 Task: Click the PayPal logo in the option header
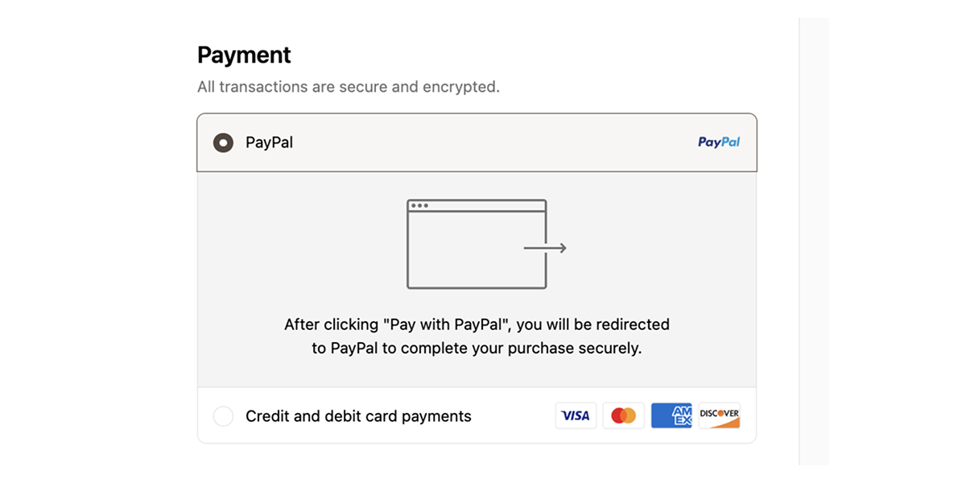pyautogui.click(x=719, y=142)
